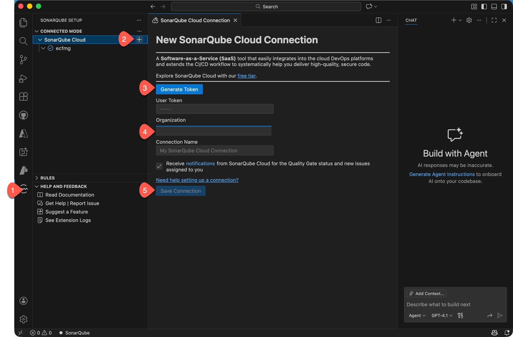Open the Explorer view in activity bar
This screenshot has height=337, width=513.
(x=23, y=23)
